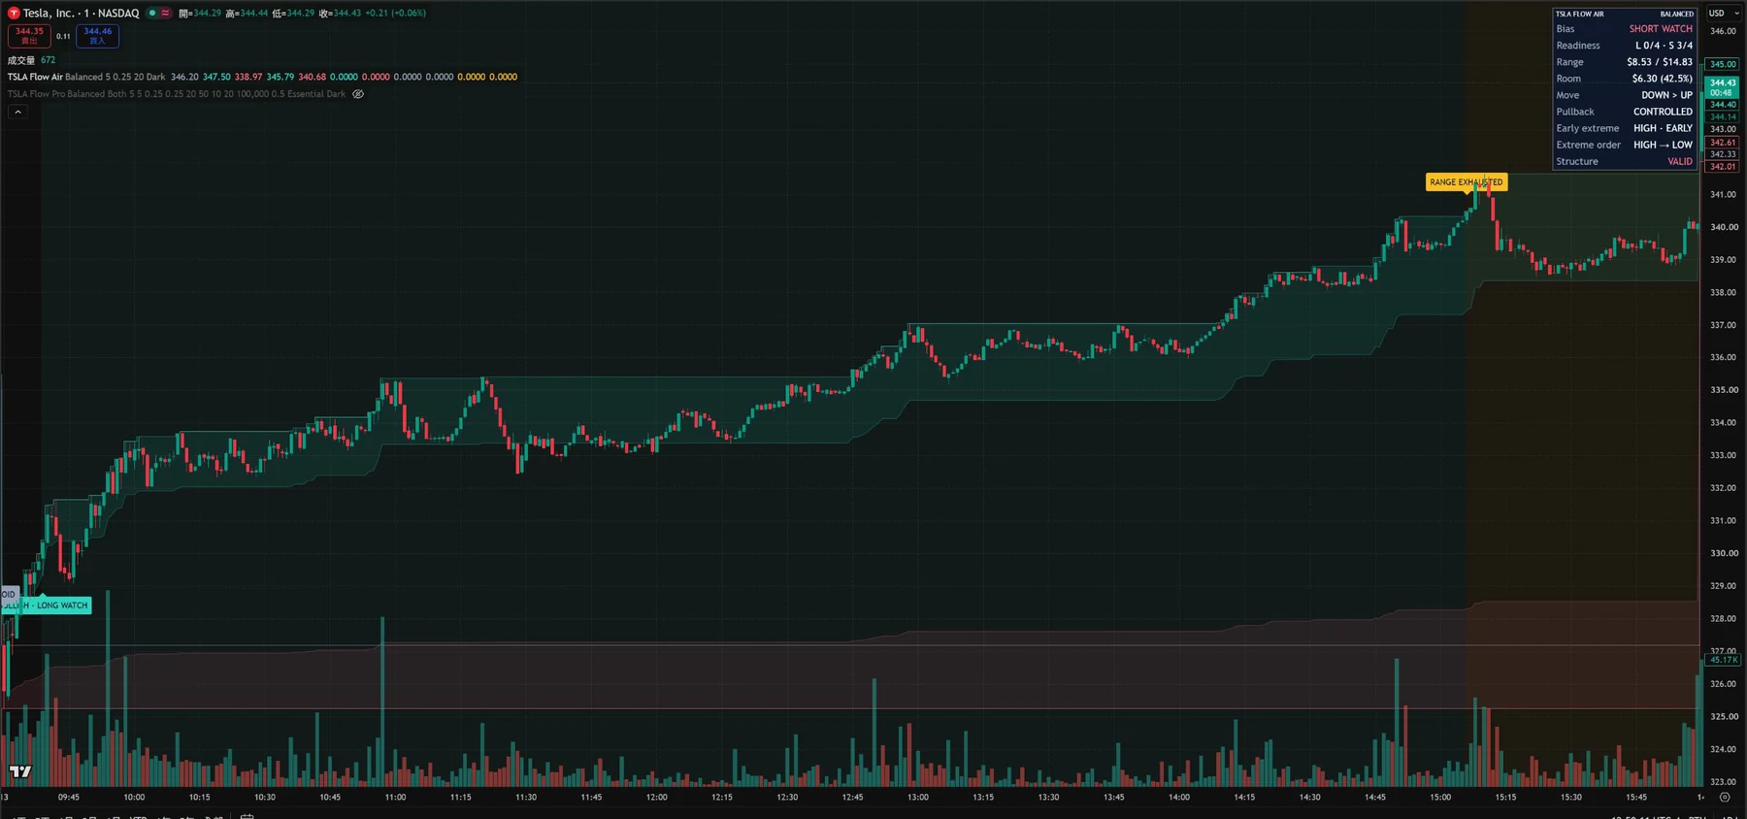Click the LONG WATCH chart label
The height and width of the screenshot is (819, 1747).
47,606
